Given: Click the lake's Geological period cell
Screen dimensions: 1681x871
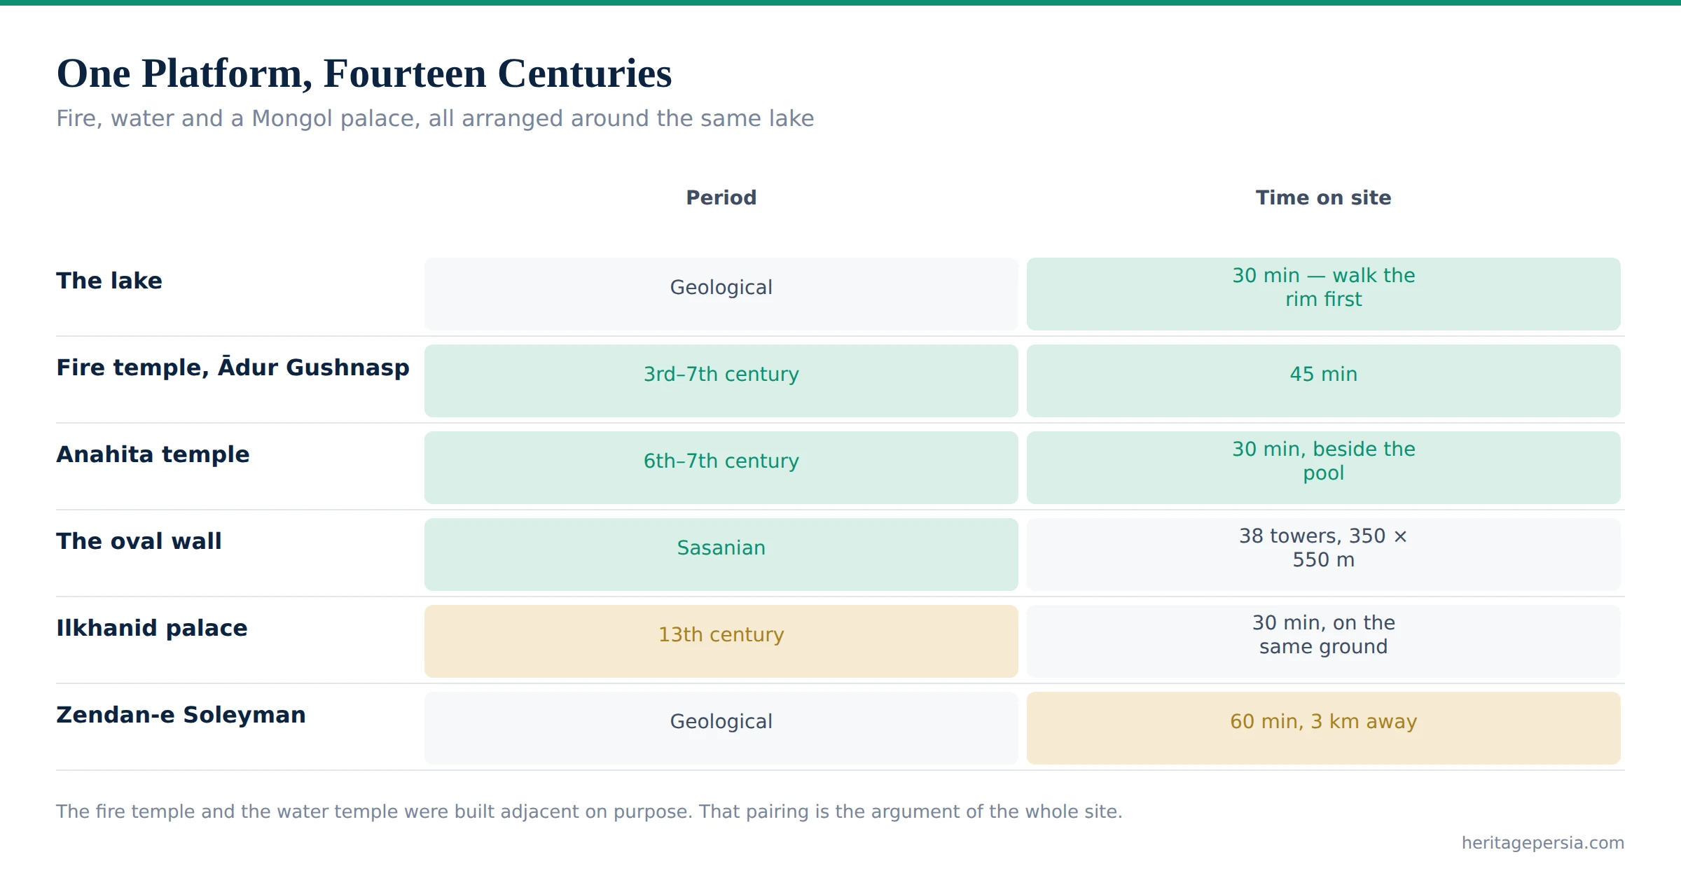Looking at the screenshot, I should 721,294.
